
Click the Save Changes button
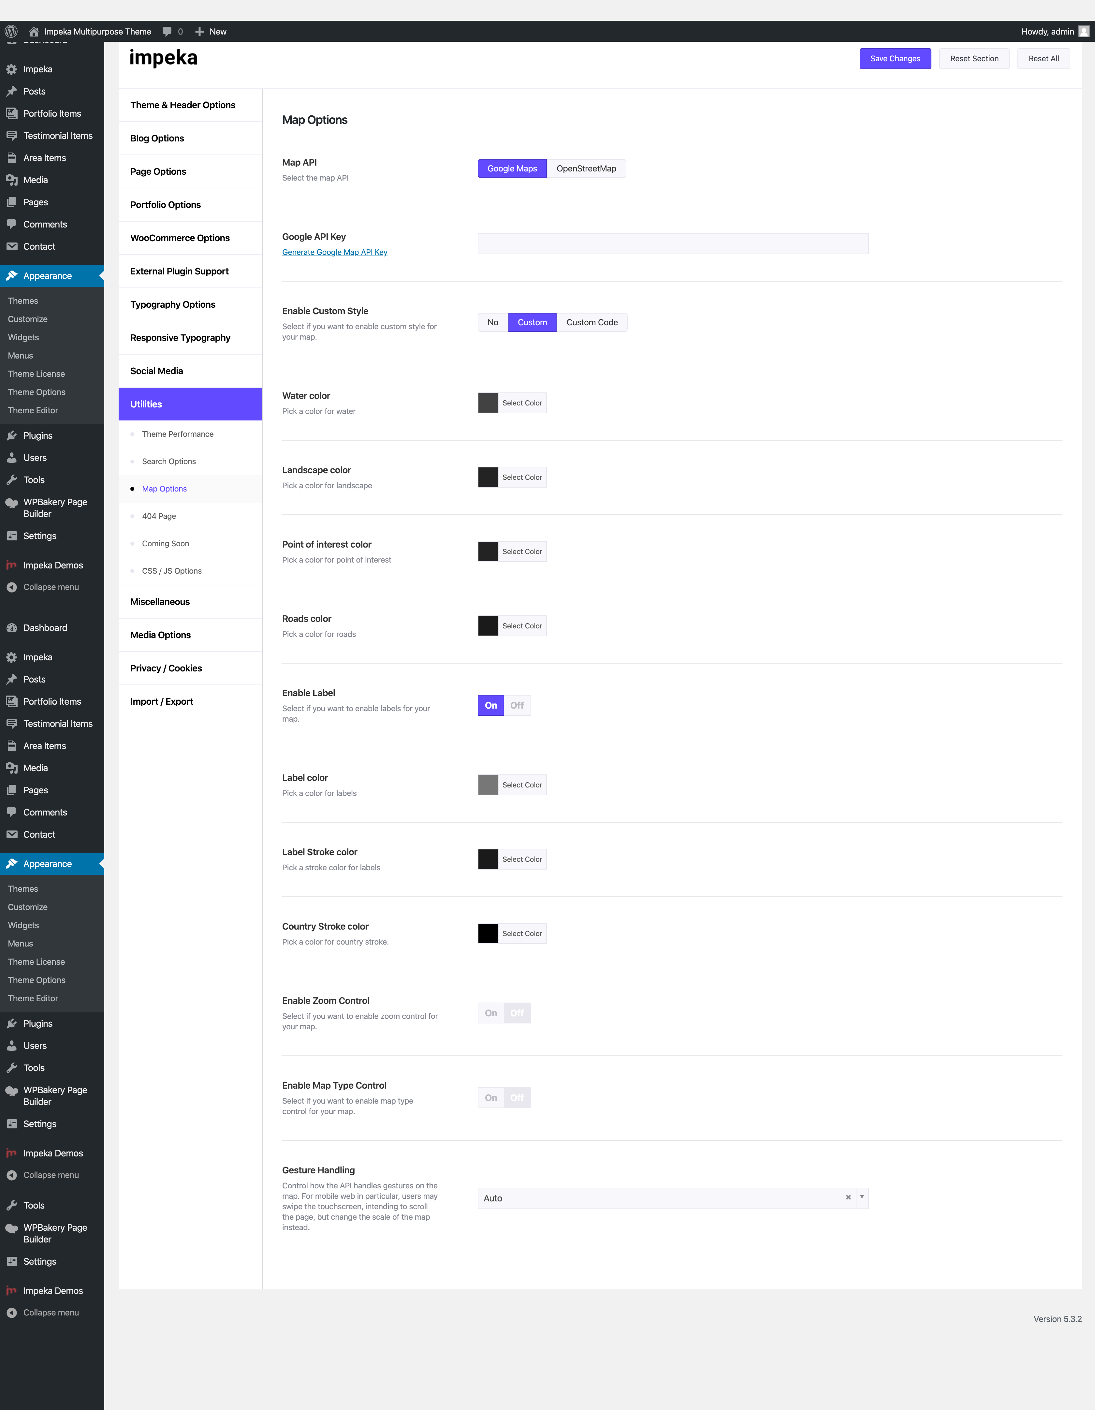pos(895,59)
